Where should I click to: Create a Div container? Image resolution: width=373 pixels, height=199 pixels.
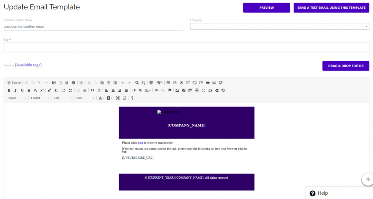[x=99, y=90]
